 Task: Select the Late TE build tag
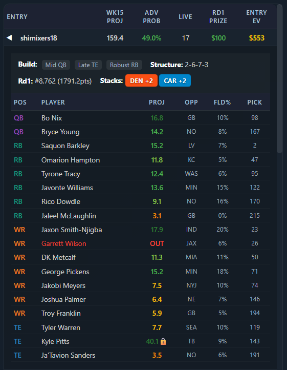(x=88, y=65)
